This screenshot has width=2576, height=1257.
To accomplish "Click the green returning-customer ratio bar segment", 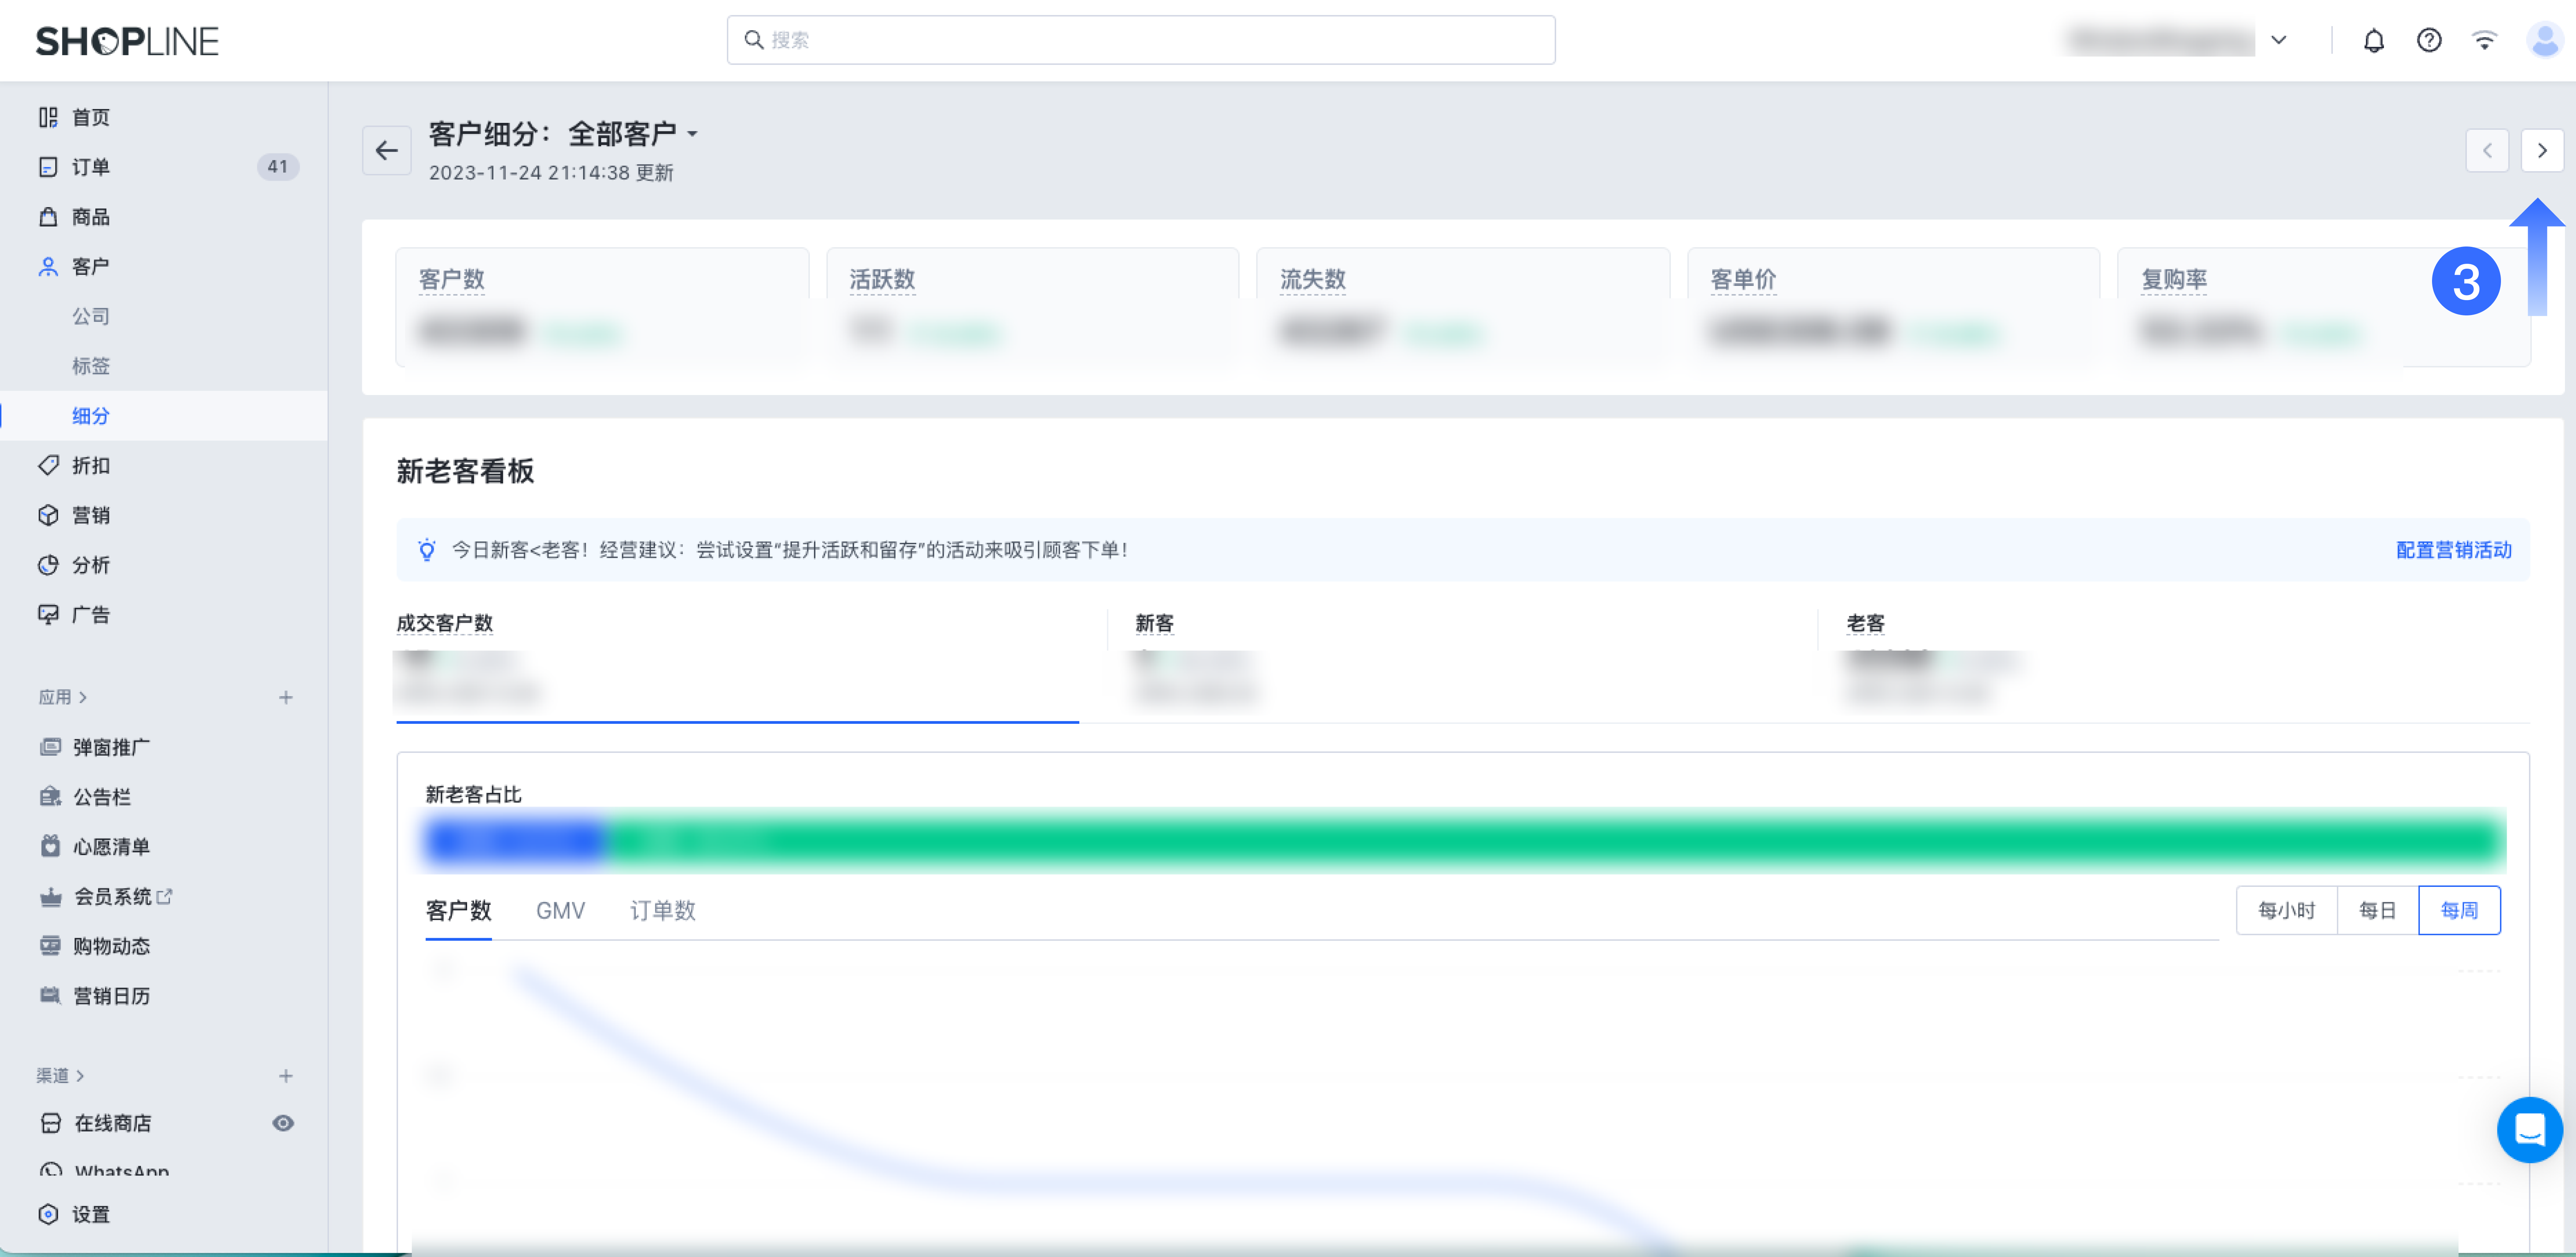I will coord(1555,840).
